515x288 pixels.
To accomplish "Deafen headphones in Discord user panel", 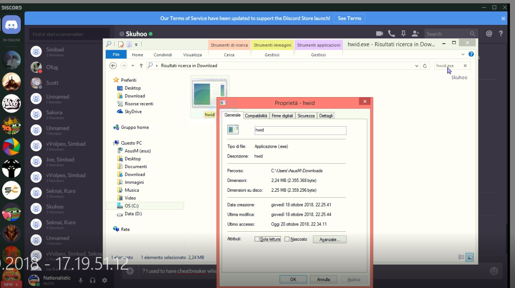I will 93,280.
